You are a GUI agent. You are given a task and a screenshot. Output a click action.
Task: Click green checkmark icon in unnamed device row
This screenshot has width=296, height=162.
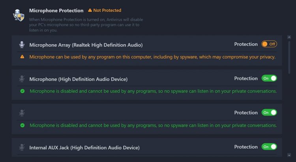22,125
